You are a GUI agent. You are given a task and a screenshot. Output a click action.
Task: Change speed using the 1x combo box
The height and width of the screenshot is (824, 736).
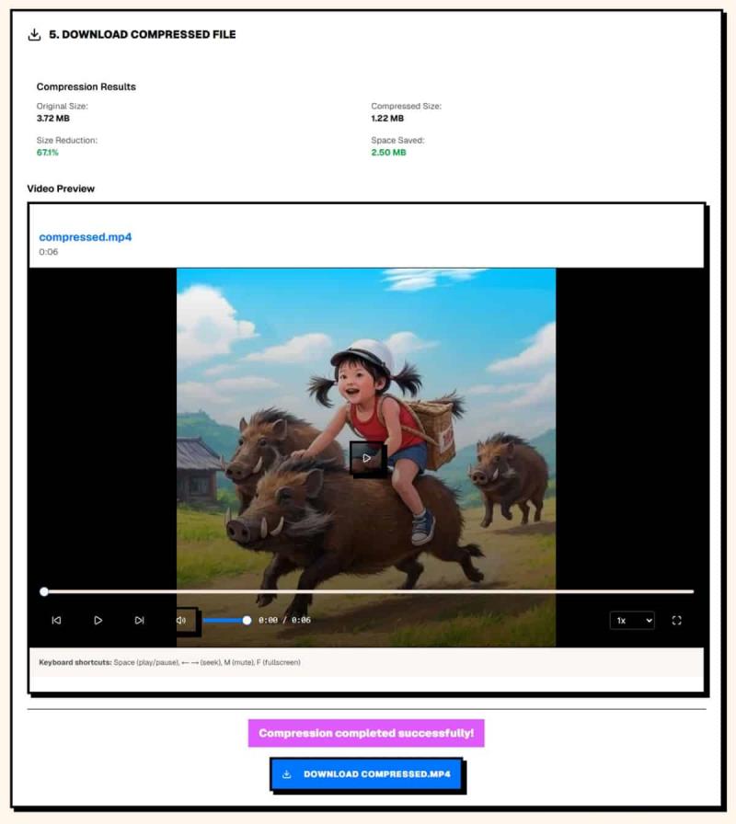pos(632,621)
